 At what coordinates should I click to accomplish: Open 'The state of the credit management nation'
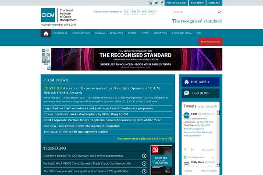click(x=75, y=132)
